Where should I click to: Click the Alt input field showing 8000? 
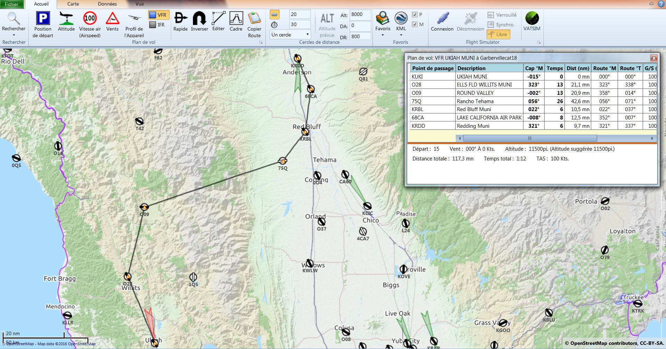tap(360, 15)
